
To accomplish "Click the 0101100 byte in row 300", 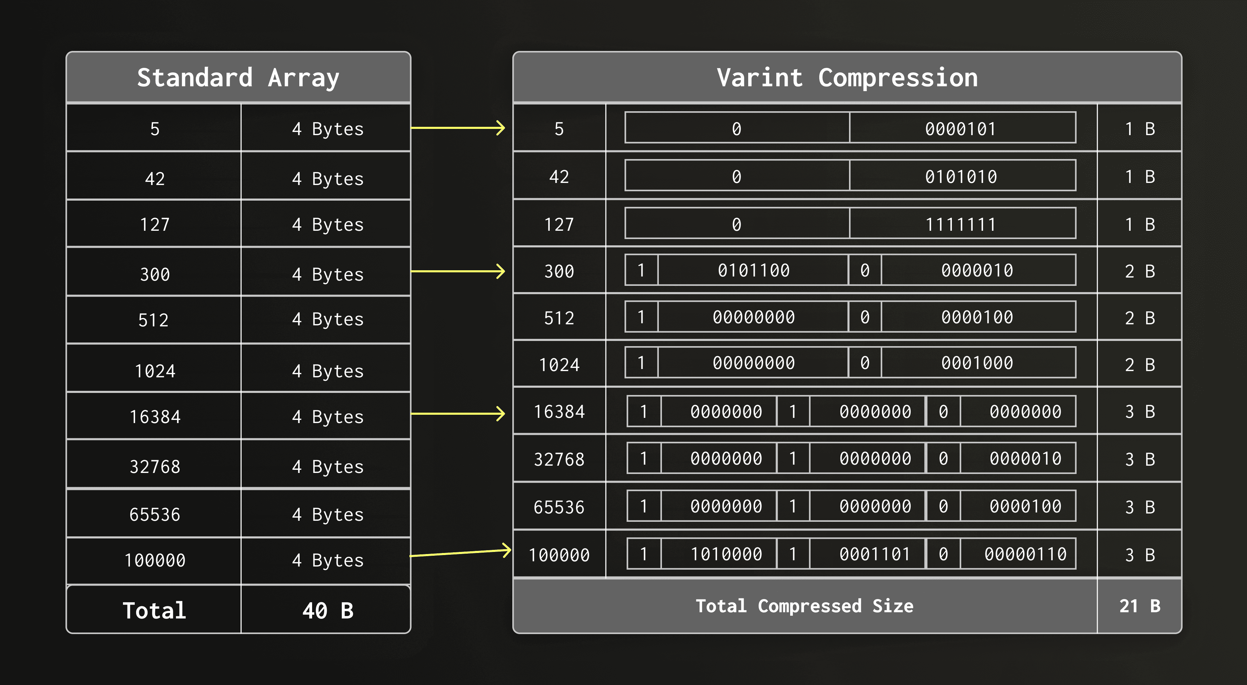I will [753, 270].
